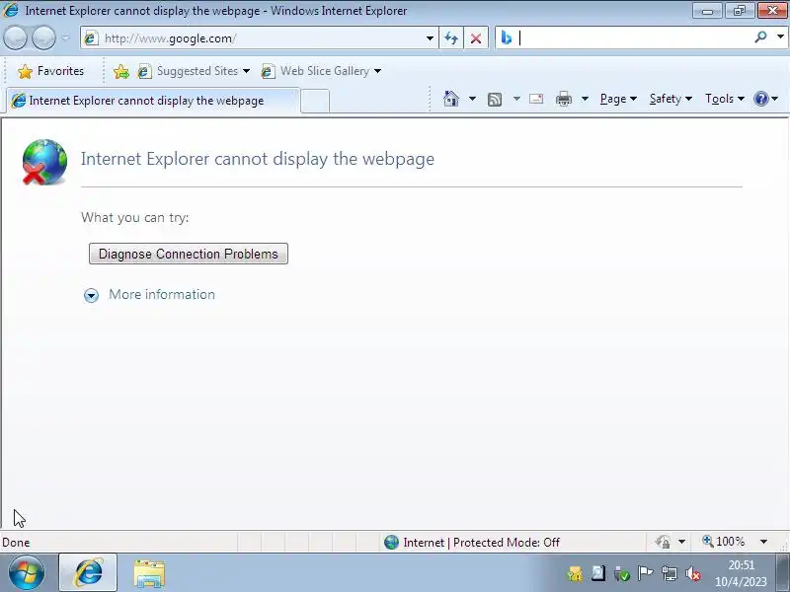Viewport: 790px width, 592px height.
Task: Open a new blank tab
Action: [x=315, y=101]
